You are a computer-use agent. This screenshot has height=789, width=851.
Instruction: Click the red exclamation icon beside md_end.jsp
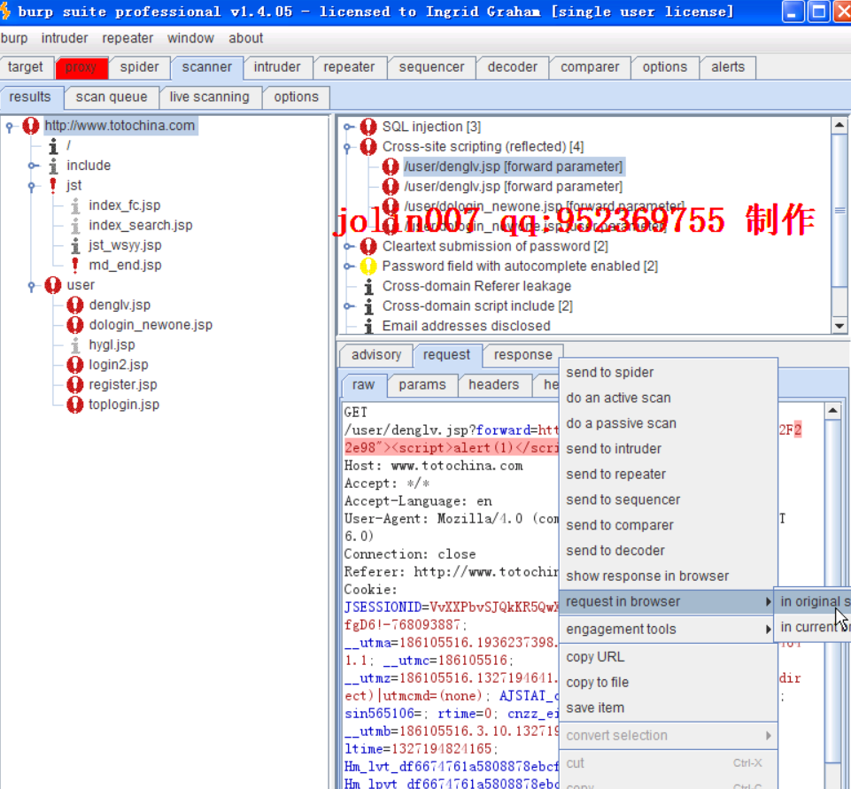pos(75,266)
